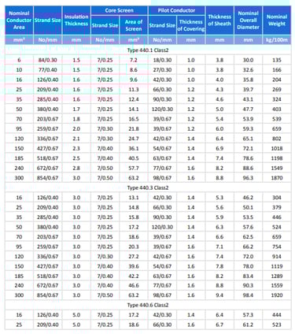Click nominal weight value 1870
The height and width of the screenshot is (334, 295).
[277, 178]
